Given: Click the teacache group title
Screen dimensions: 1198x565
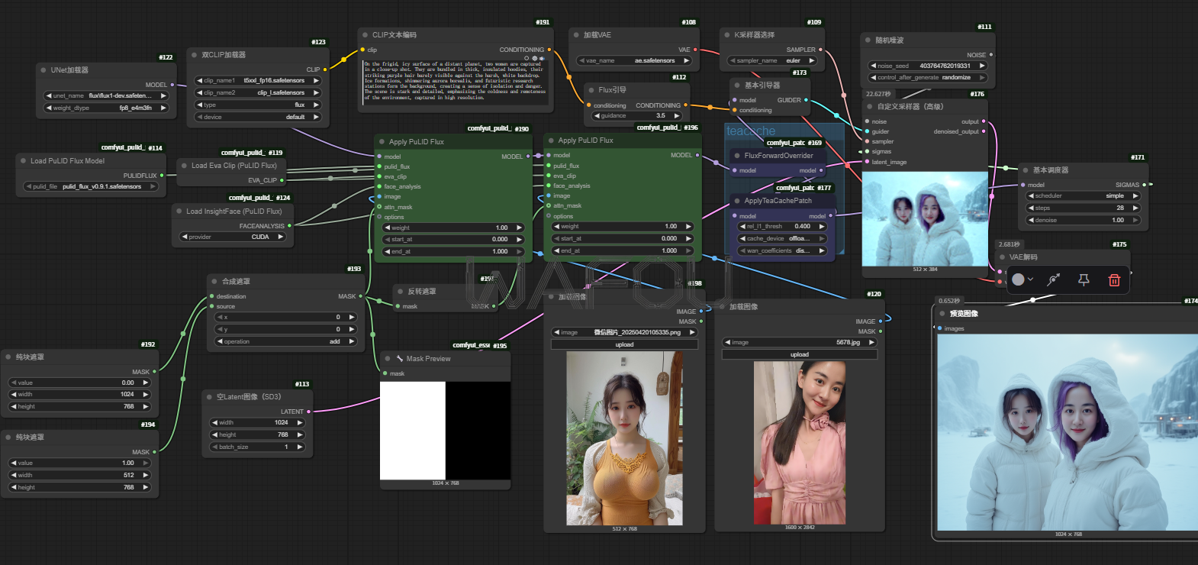Looking at the screenshot, I should point(750,131).
